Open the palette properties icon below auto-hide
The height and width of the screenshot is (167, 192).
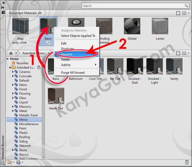point(3,12)
